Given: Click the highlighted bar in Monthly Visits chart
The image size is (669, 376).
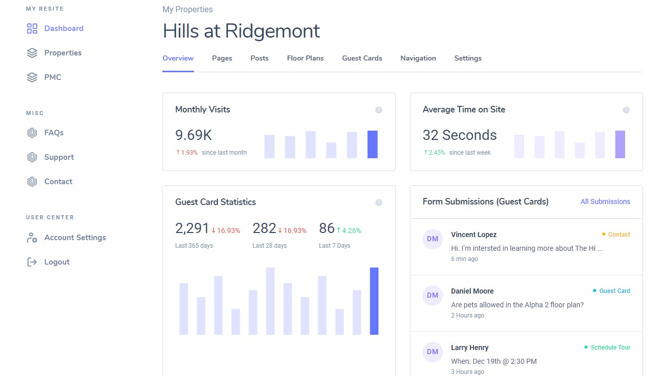Looking at the screenshot, I should (372, 144).
